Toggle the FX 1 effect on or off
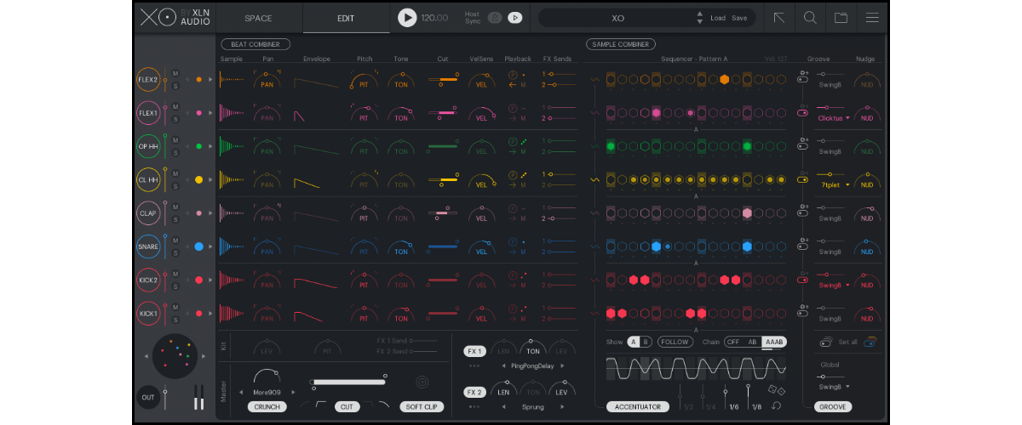 474,351
